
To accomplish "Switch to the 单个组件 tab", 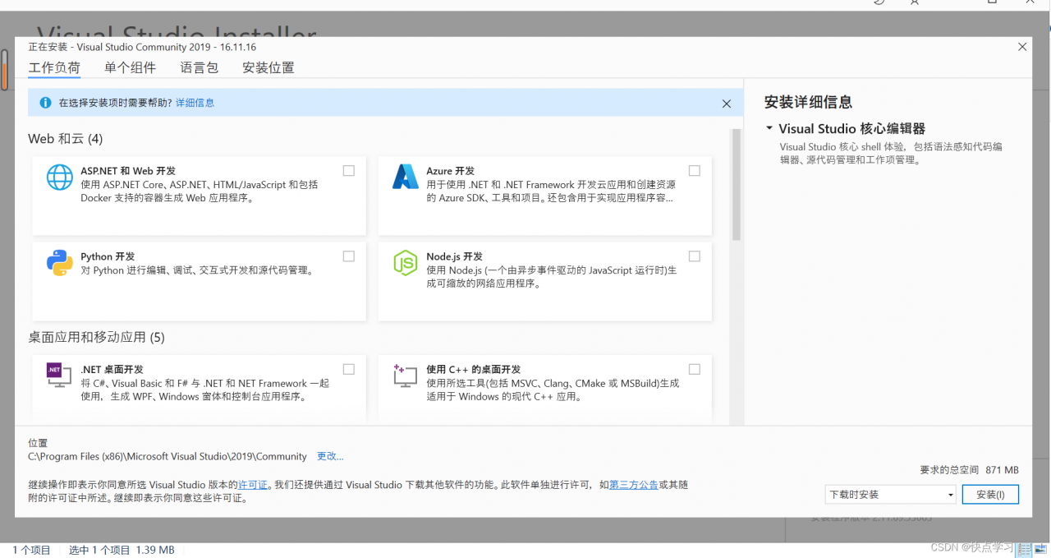I will [130, 68].
